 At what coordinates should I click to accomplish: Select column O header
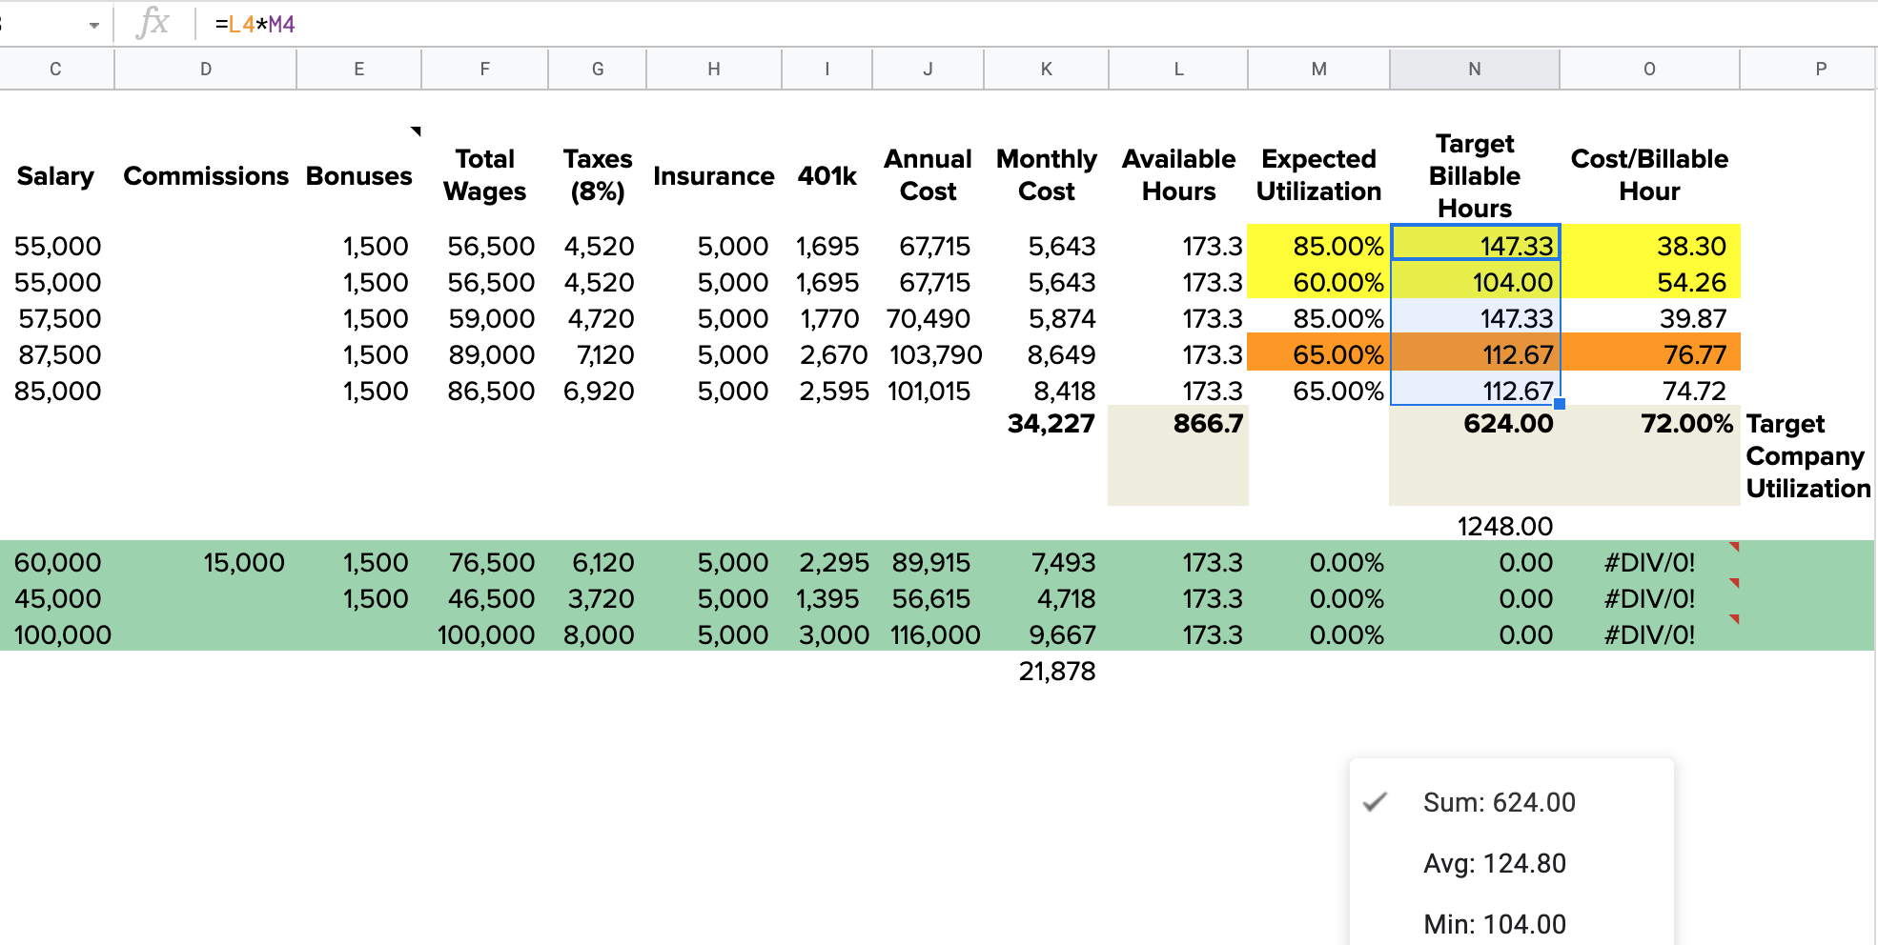point(1650,69)
